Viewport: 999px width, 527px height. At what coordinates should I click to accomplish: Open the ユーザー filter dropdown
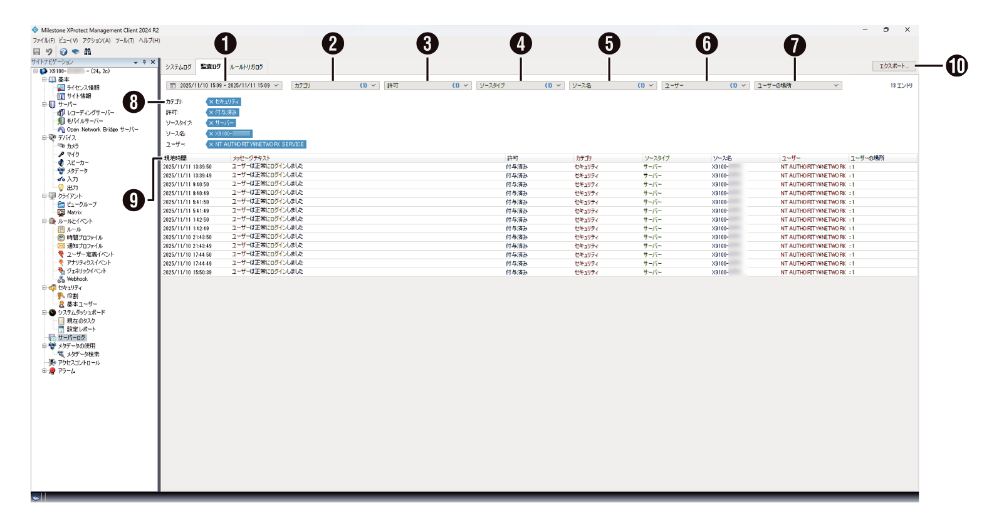pos(705,85)
